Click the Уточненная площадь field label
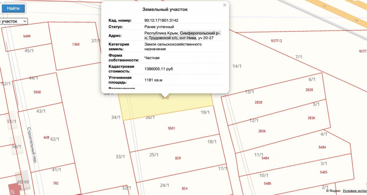 (x=120, y=80)
